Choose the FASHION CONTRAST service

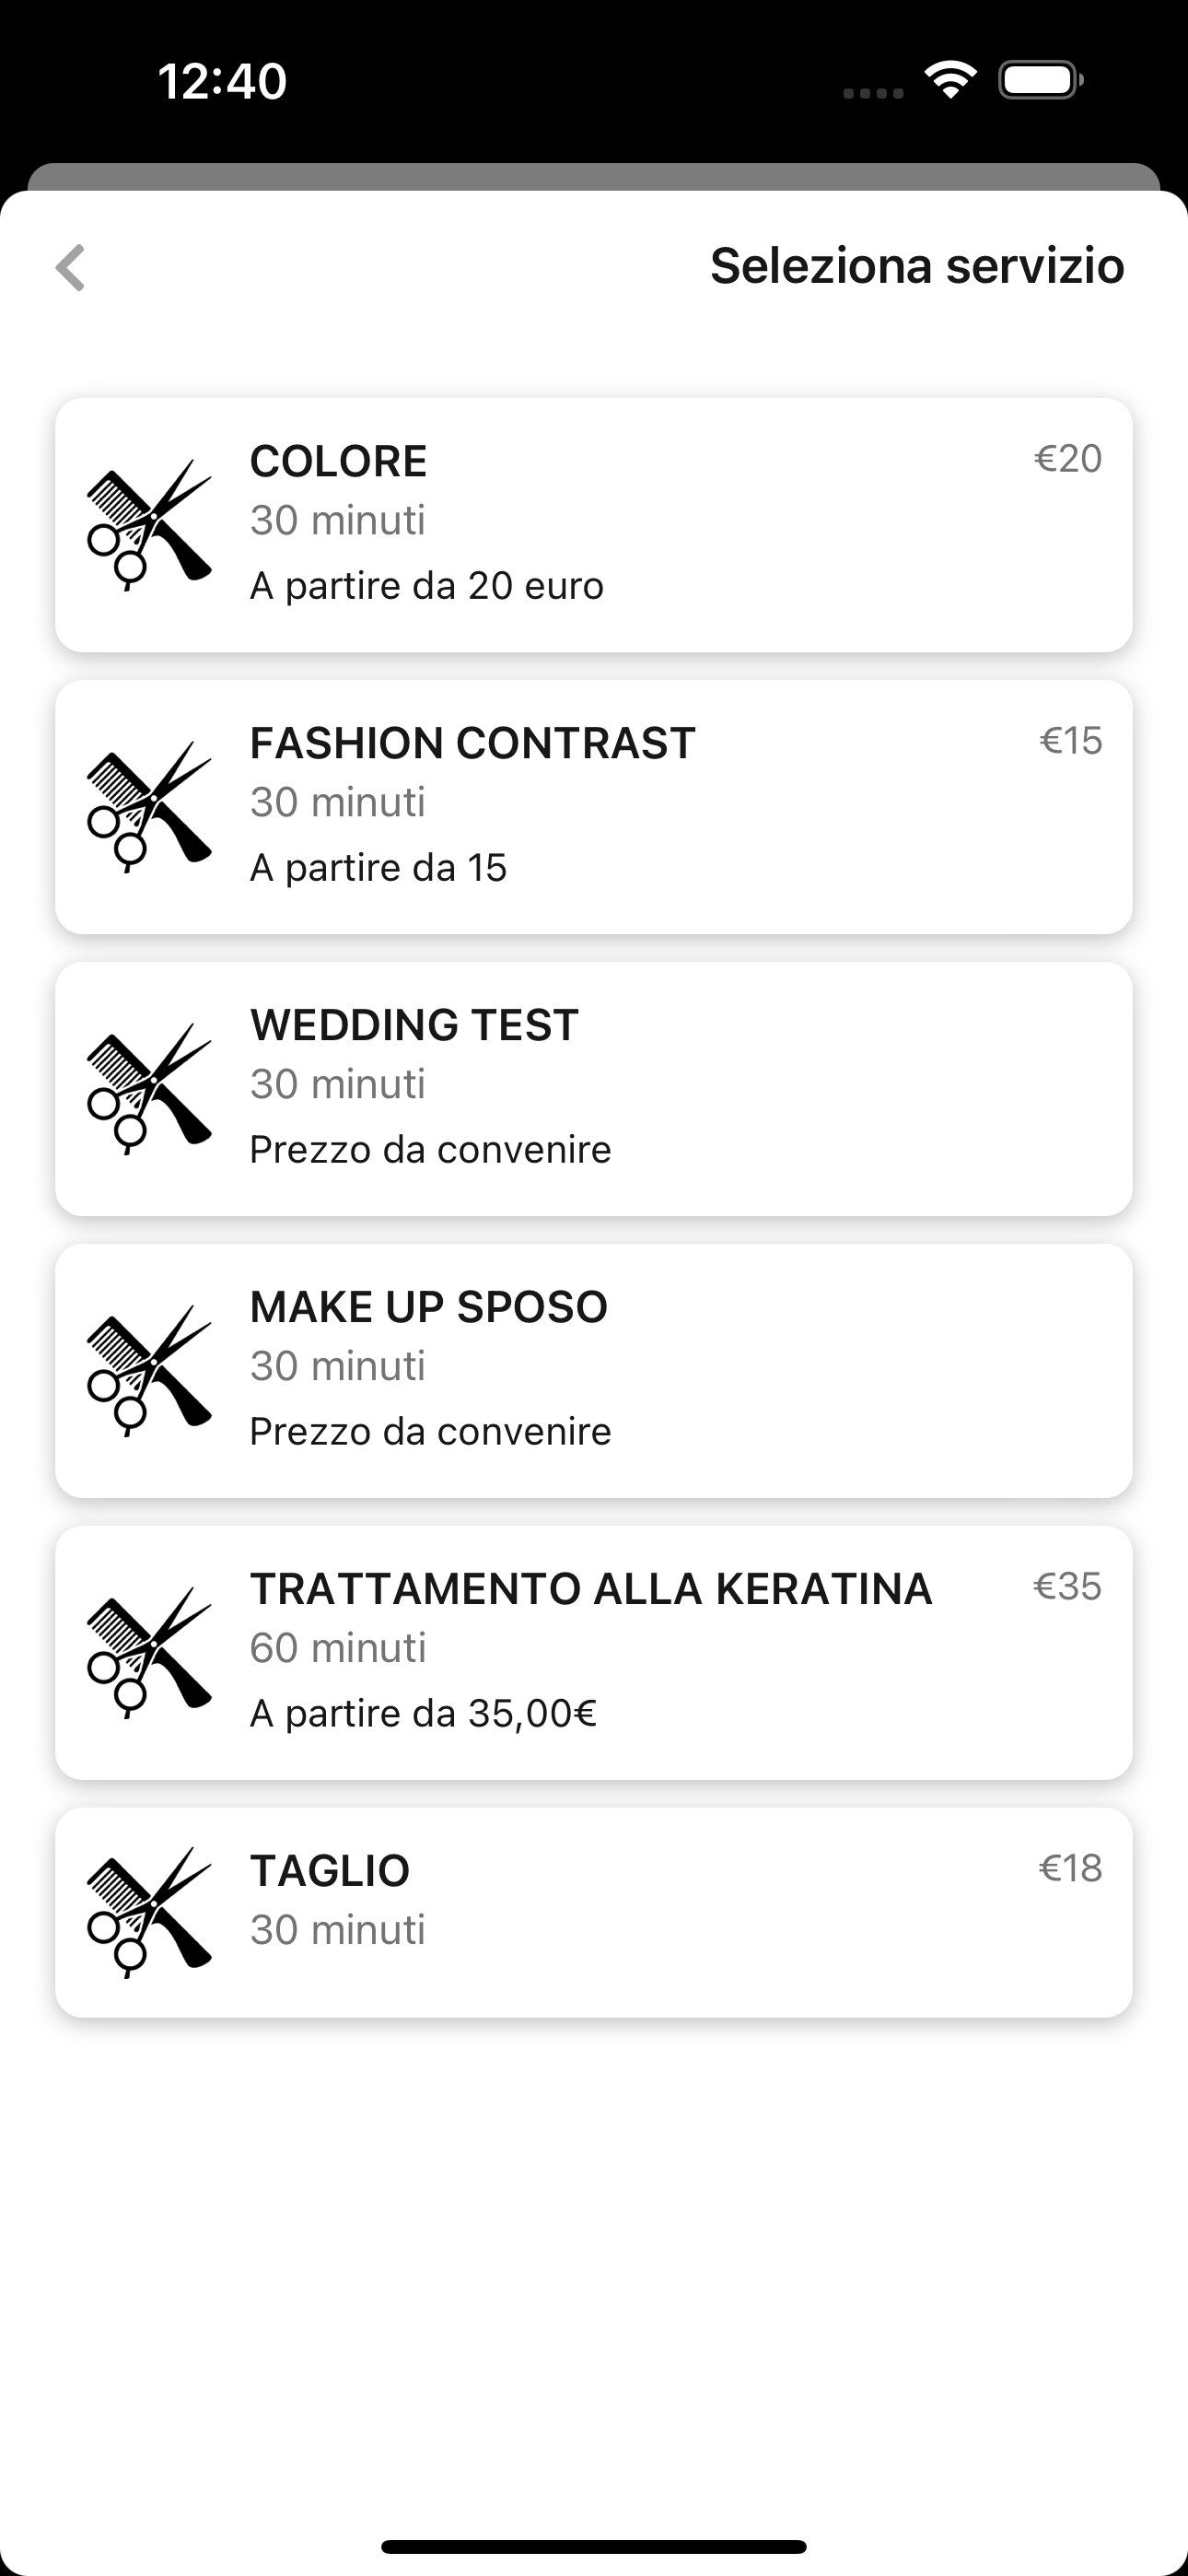coord(472,744)
